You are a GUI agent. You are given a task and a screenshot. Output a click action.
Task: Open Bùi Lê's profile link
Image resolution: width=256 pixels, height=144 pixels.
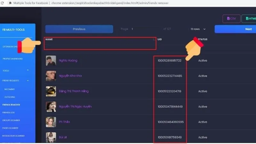(x=63, y=137)
